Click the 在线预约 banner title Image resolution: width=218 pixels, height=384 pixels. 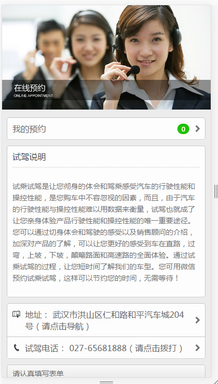[30, 88]
